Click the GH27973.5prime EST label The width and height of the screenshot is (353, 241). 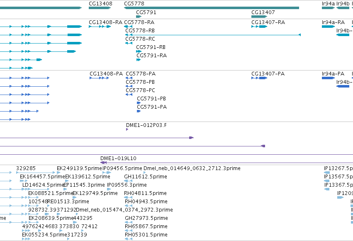[x=146, y=218]
